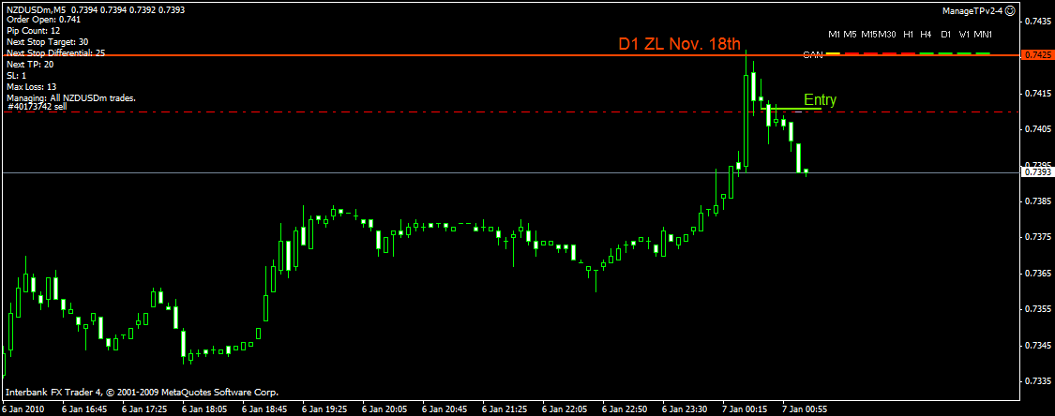Click the M15 timeframe label
Screen dimensions: 1055x416
869,34
